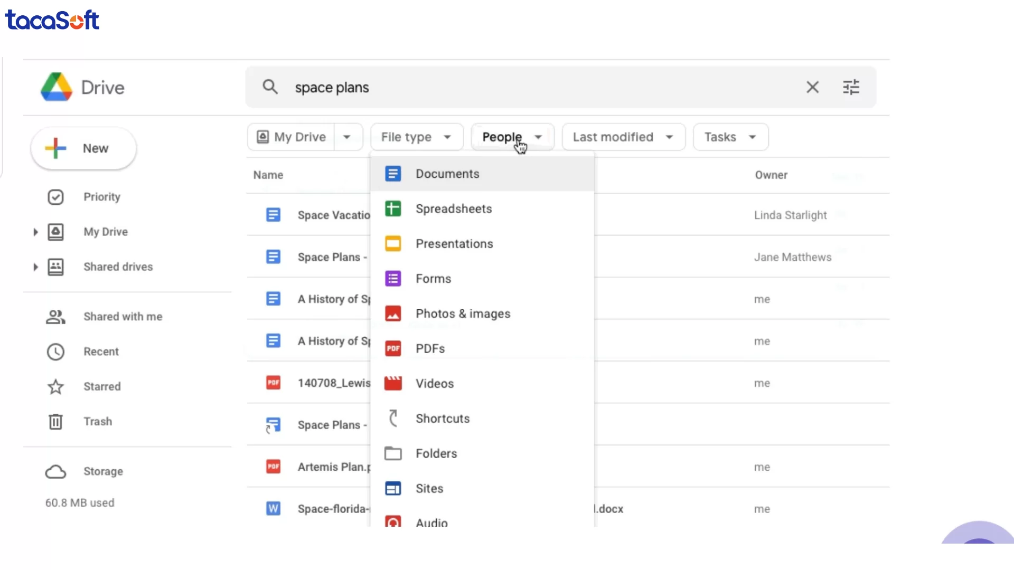
Task: Open the Priority view
Action: [101, 197]
